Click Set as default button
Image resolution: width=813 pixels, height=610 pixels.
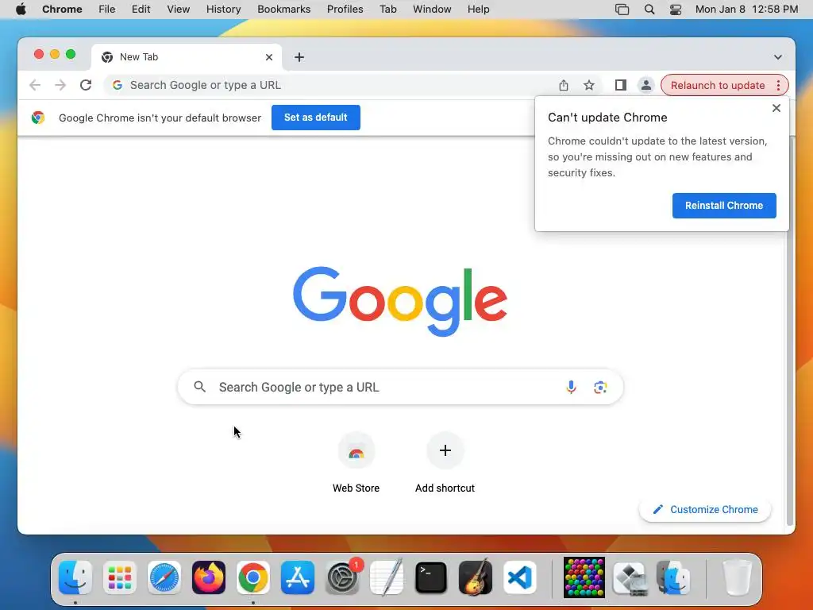pos(316,118)
